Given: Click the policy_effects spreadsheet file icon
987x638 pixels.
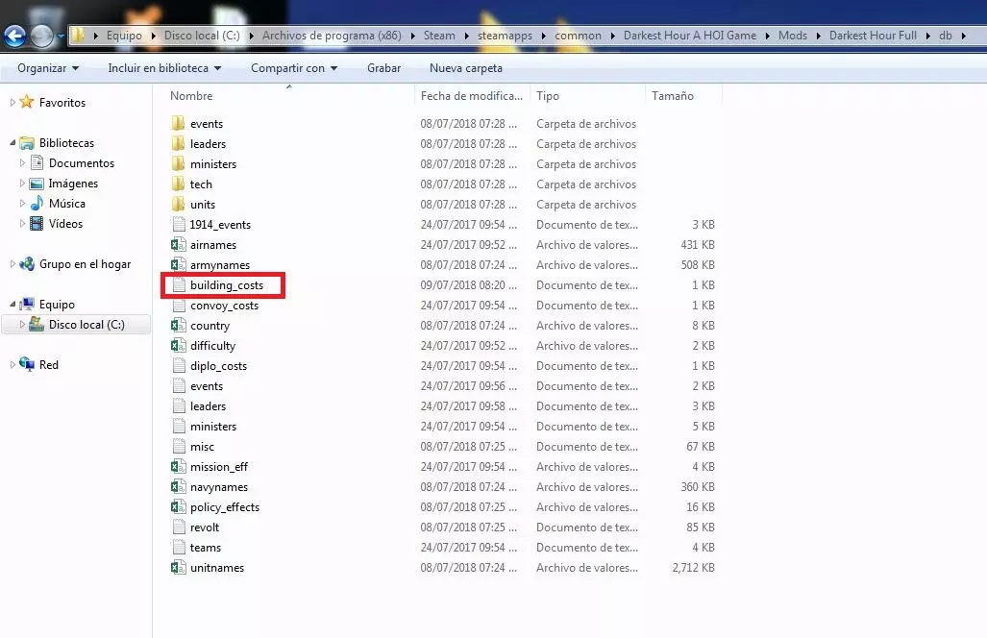Looking at the screenshot, I should point(179,506).
